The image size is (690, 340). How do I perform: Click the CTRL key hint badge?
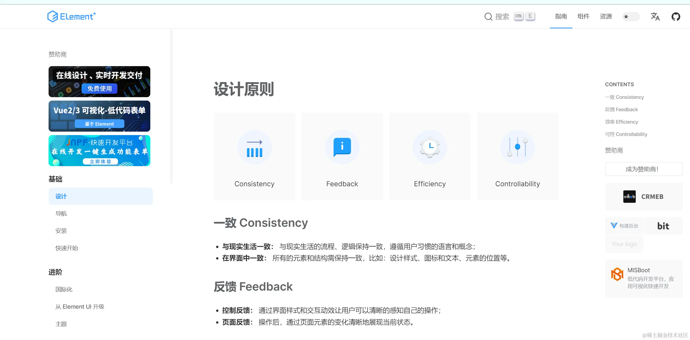(519, 16)
